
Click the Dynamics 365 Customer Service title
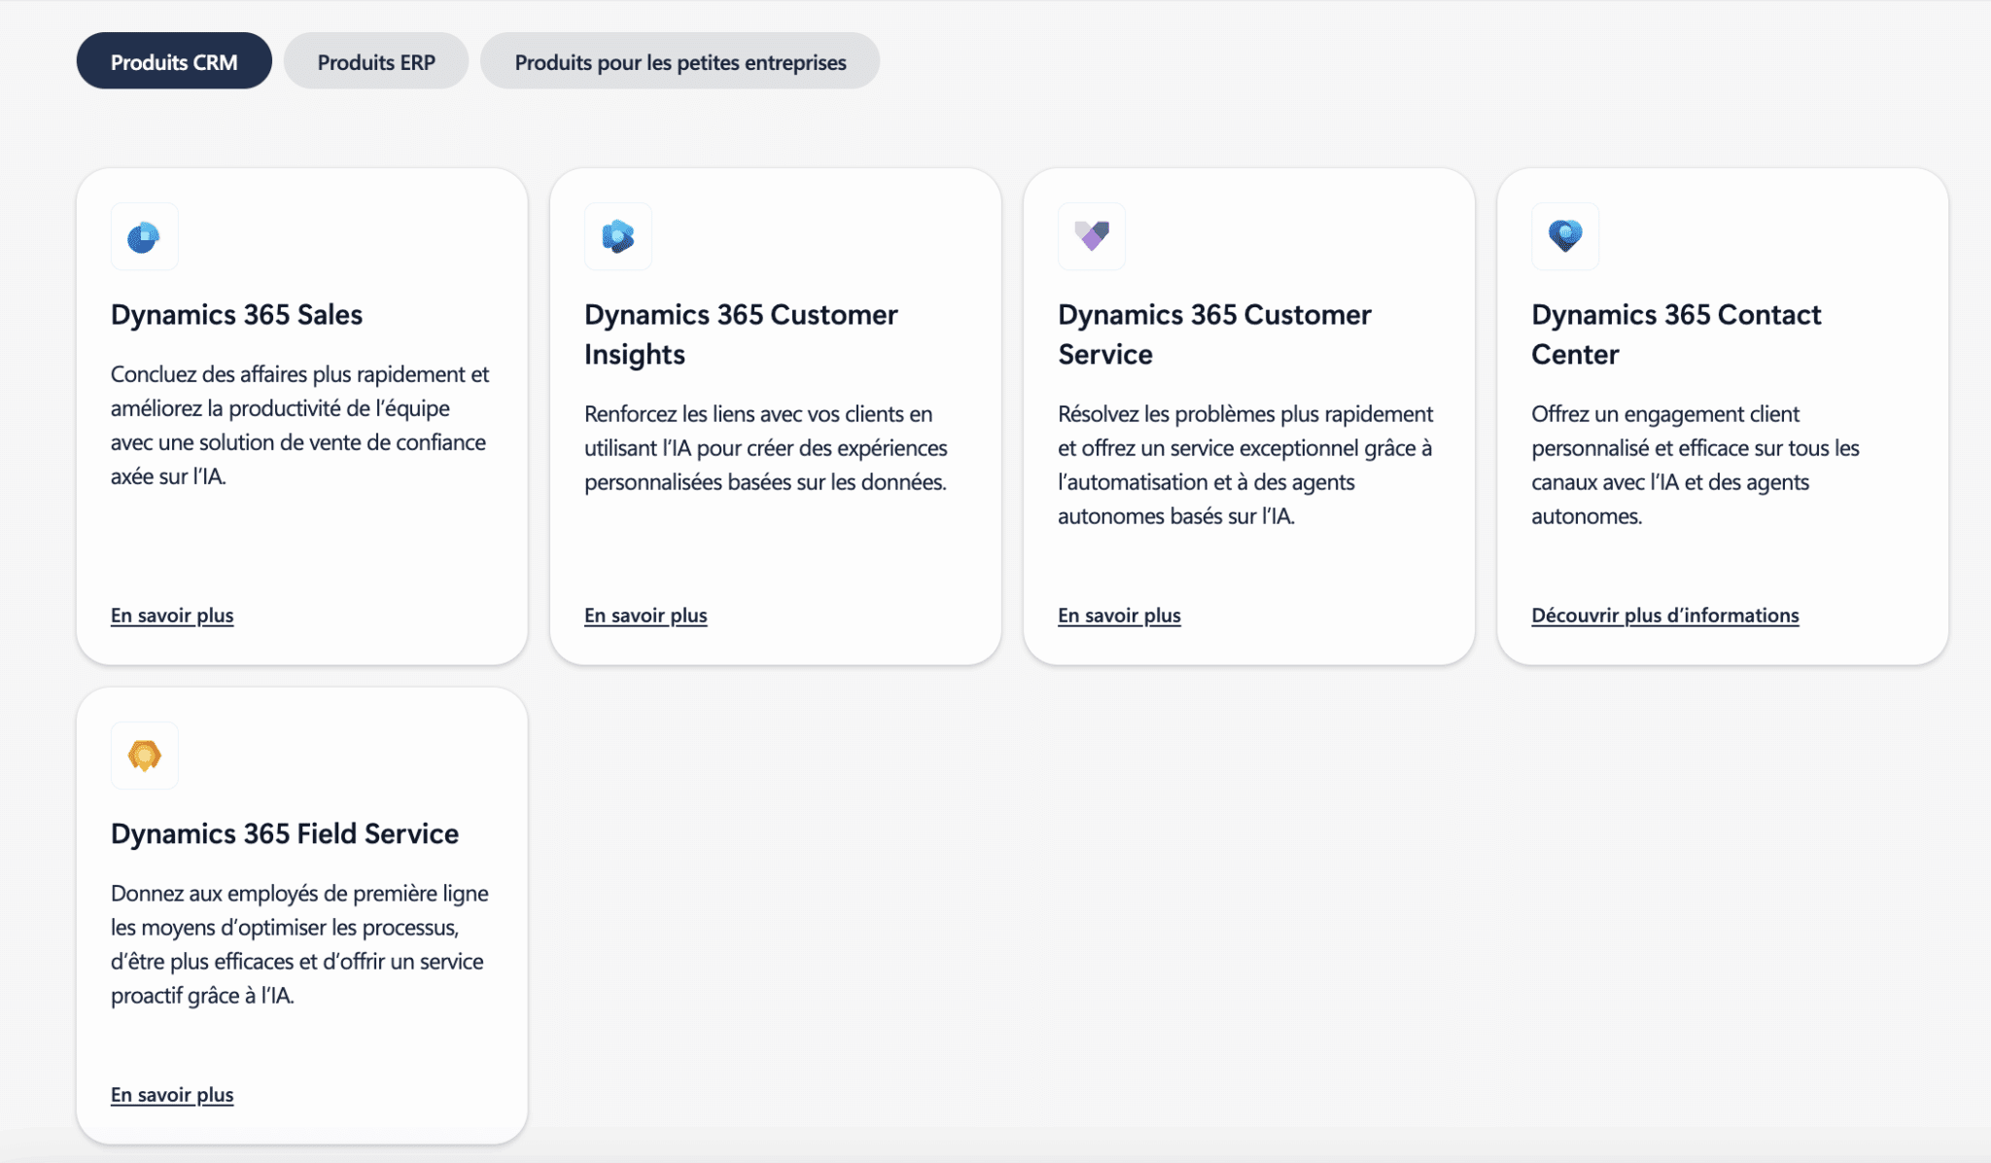coord(1213,335)
